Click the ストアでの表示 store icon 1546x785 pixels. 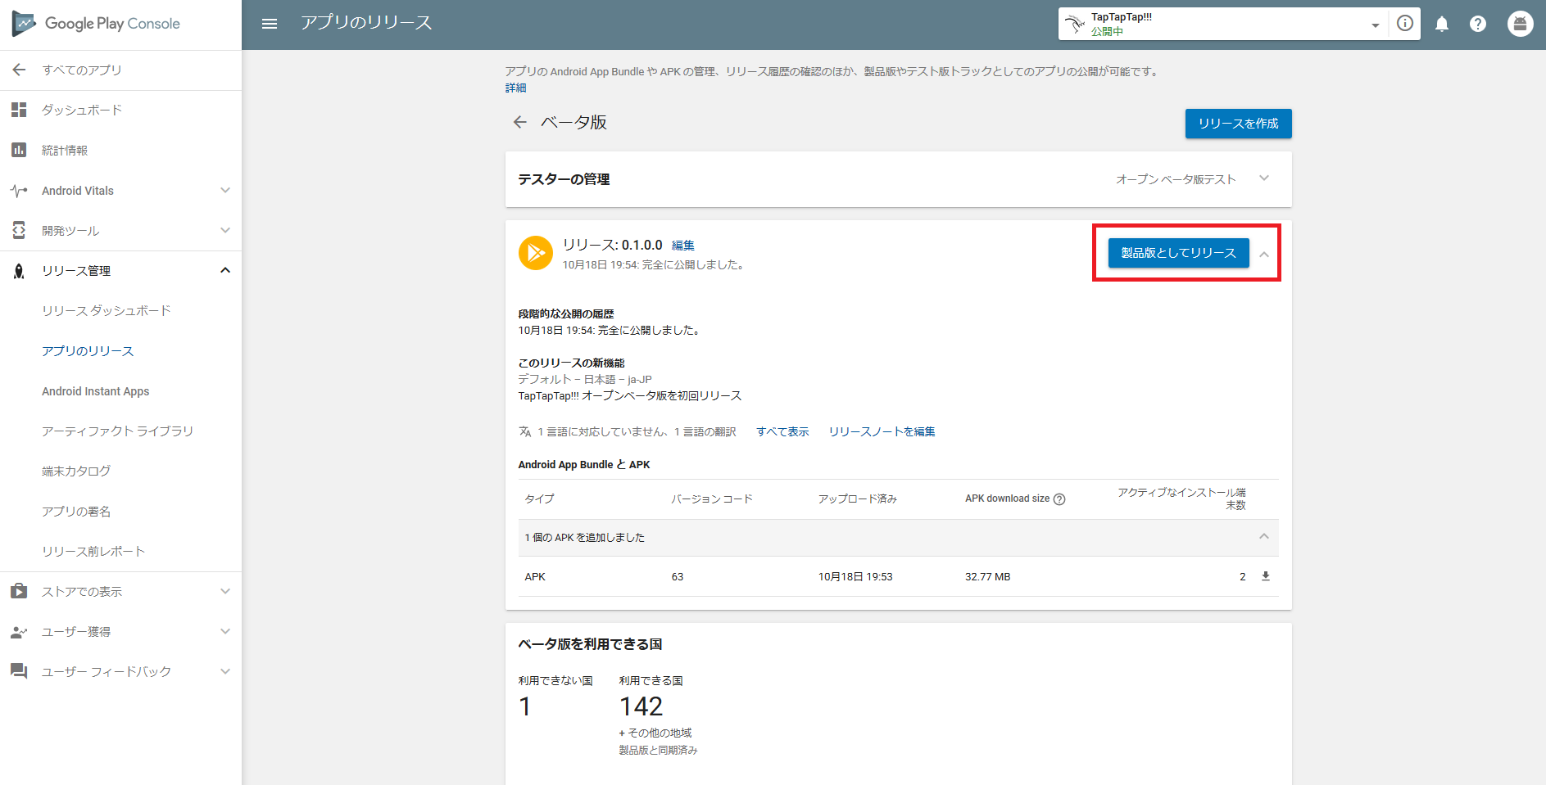tap(19, 591)
